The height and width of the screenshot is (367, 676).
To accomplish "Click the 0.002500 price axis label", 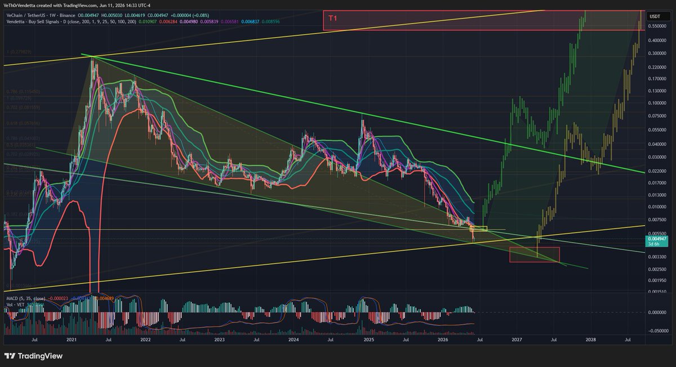I will 657,269.
